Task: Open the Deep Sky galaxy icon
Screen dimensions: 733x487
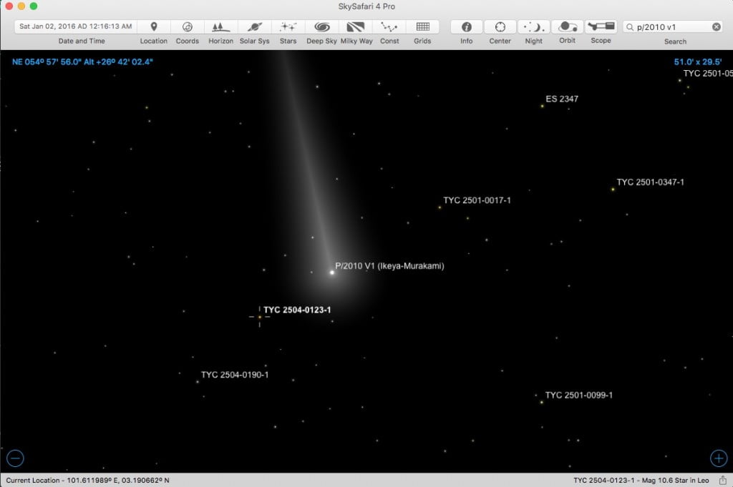Action: 321,26
